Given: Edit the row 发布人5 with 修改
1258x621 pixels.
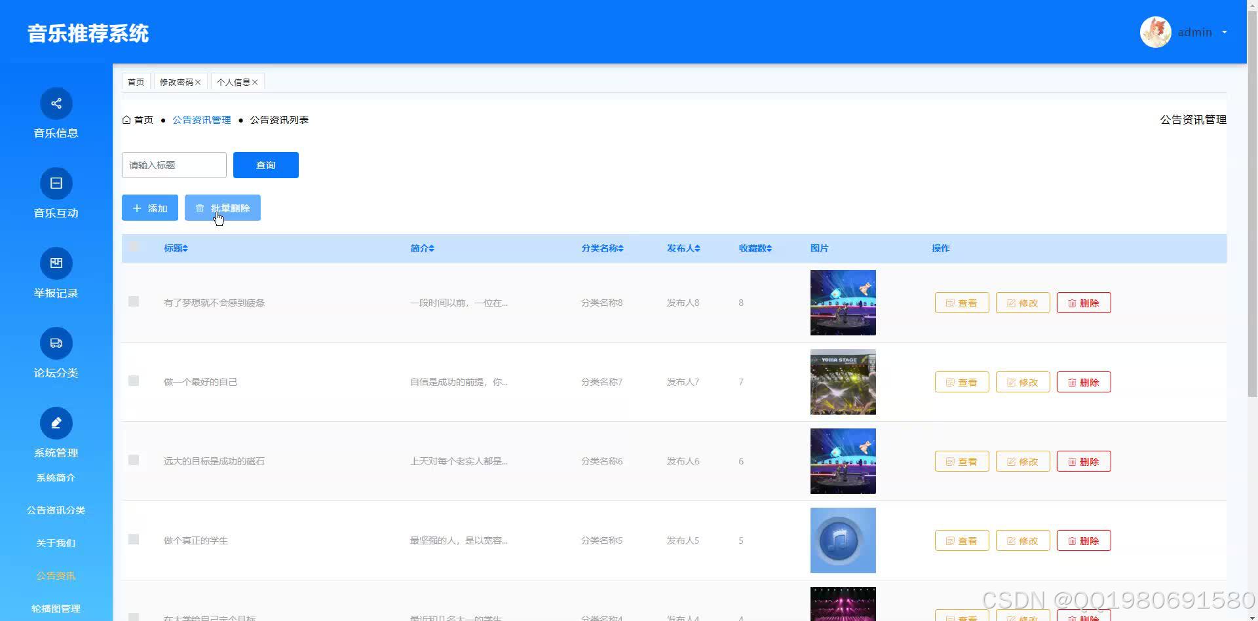Looking at the screenshot, I should coord(1023,540).
